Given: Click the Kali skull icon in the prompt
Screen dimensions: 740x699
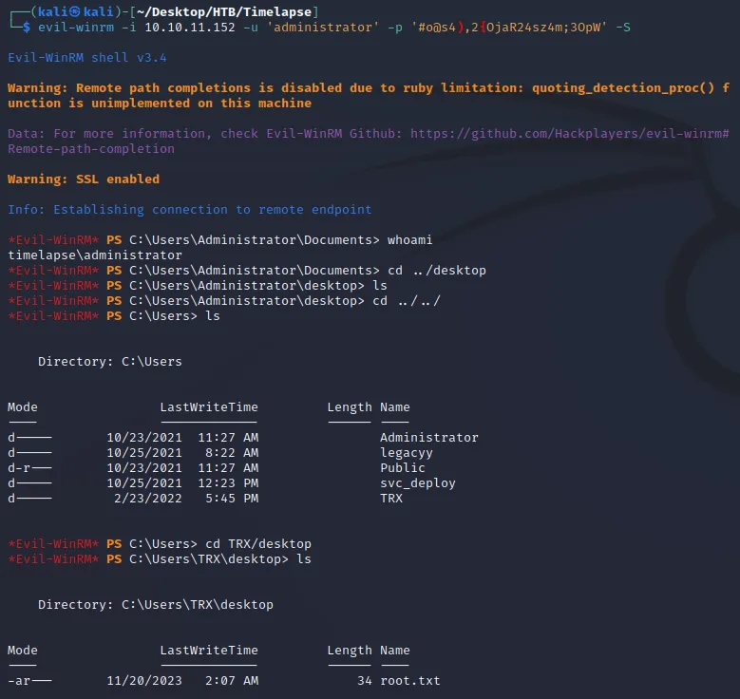Looking at the screenshot, I should point(74,11).
